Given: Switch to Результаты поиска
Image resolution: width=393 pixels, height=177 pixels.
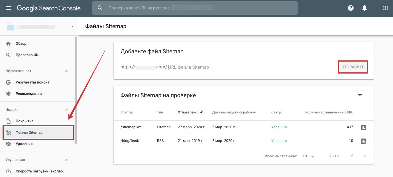Looking at the screenshot, I should 32,82.
